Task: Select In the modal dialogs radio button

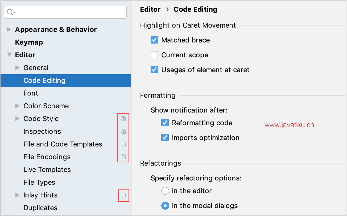Action: [x=165, y=206]
